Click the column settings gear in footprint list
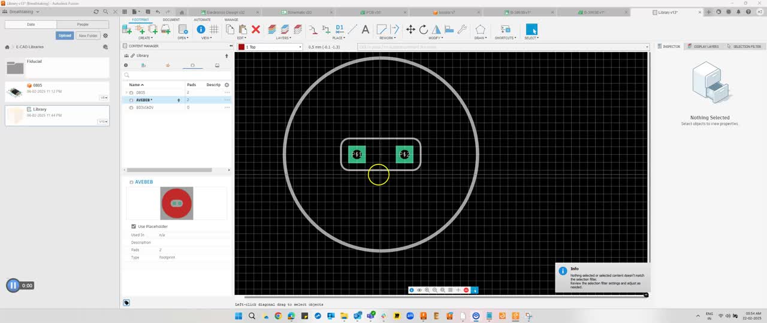The image size is (767, 323). (227, 85)
